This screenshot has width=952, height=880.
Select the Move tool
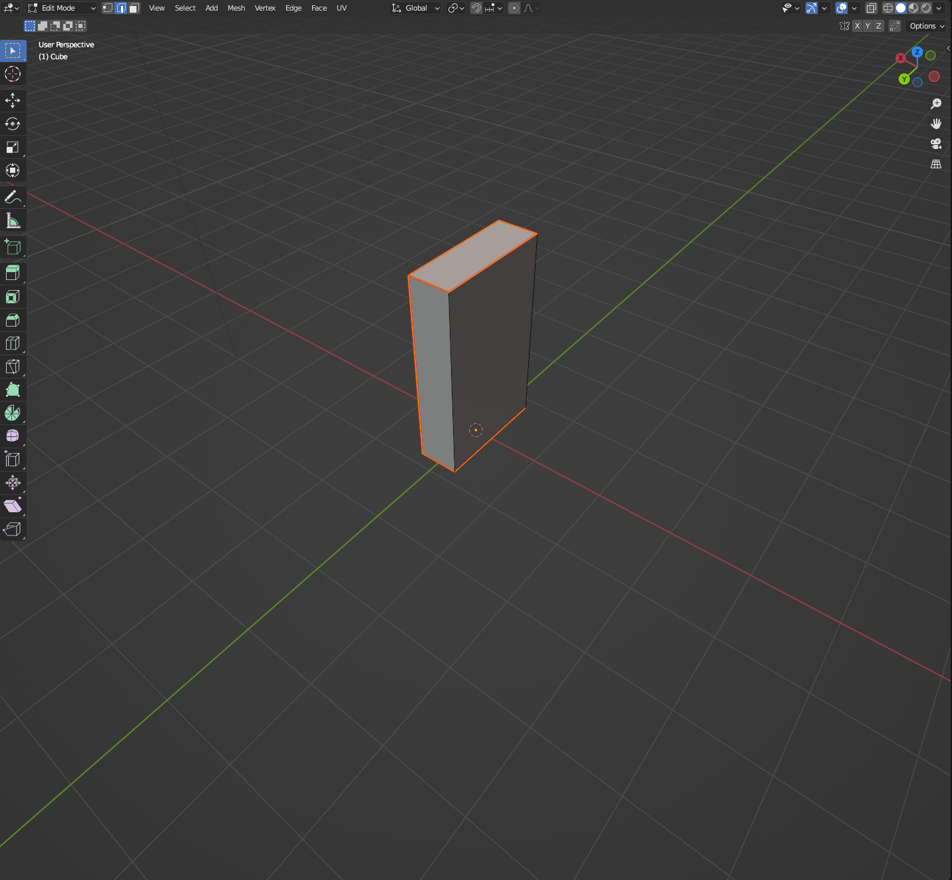point(13,100)
